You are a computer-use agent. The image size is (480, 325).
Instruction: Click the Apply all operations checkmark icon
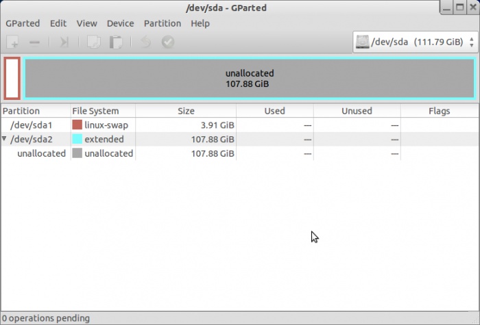coord(168,42)
